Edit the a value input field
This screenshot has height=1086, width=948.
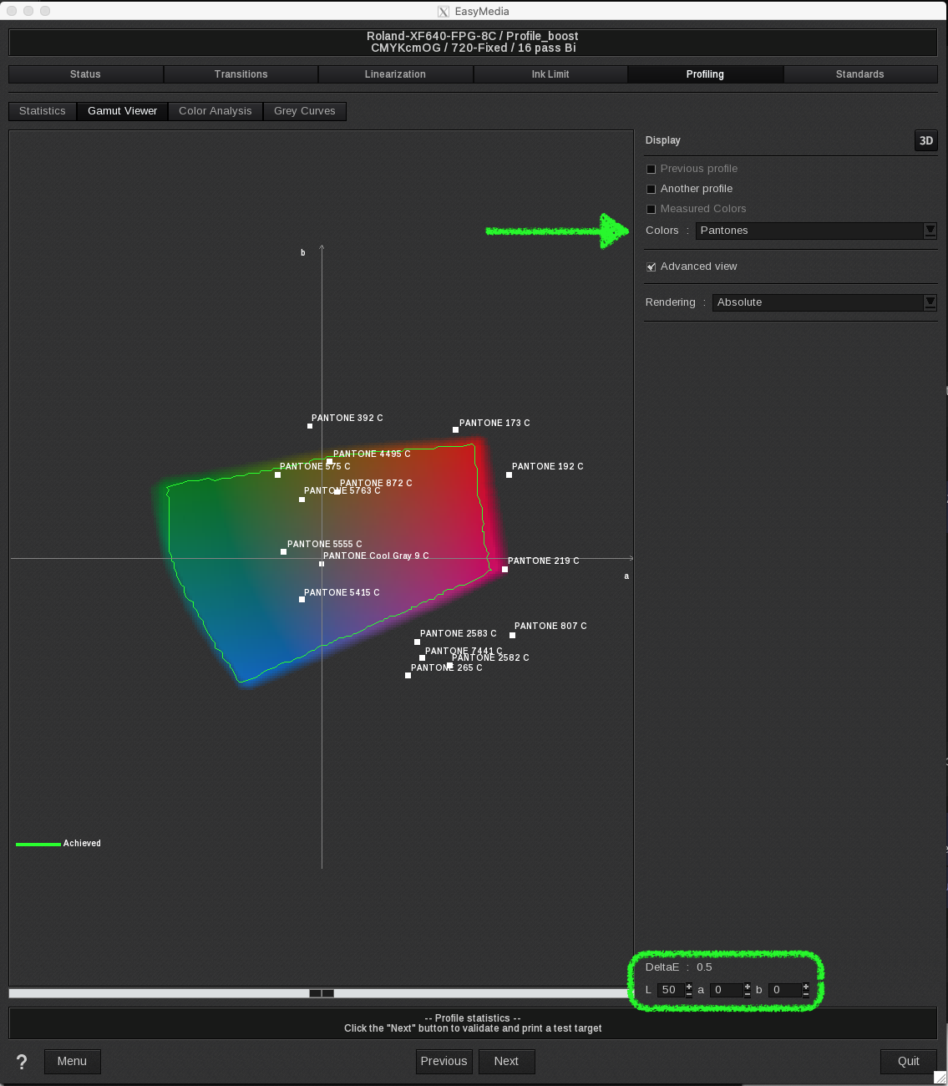click(726, 989)
